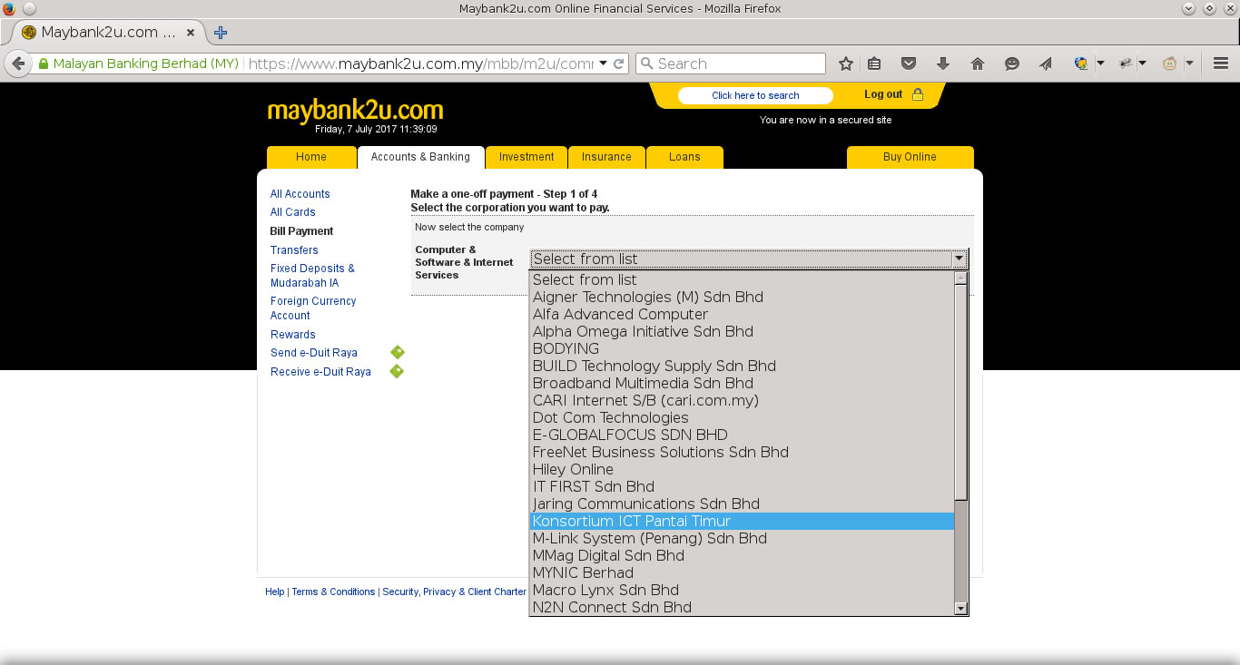Screen dimensions: 1240x665
Task: Open the Buy Online tab
Action: click(910, 157)
